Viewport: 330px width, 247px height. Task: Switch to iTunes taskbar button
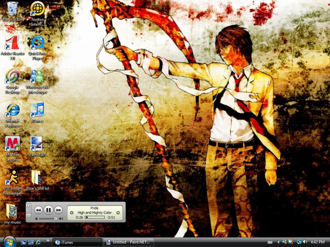tap(77, 243)
